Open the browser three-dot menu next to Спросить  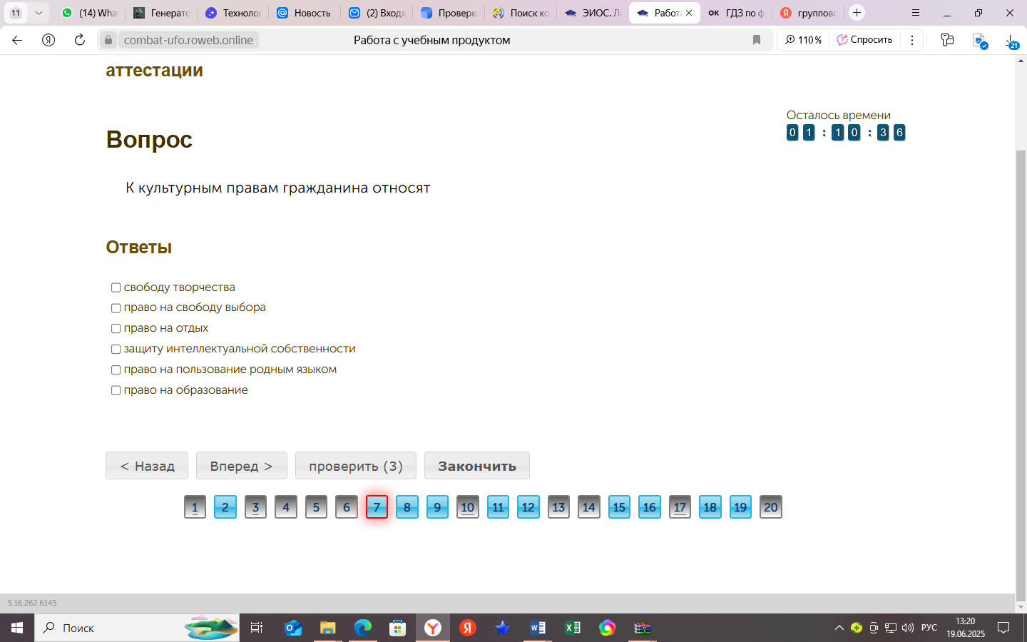click(912, 40)
